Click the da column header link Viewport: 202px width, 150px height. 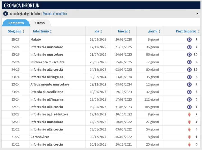tap(97, 31)
